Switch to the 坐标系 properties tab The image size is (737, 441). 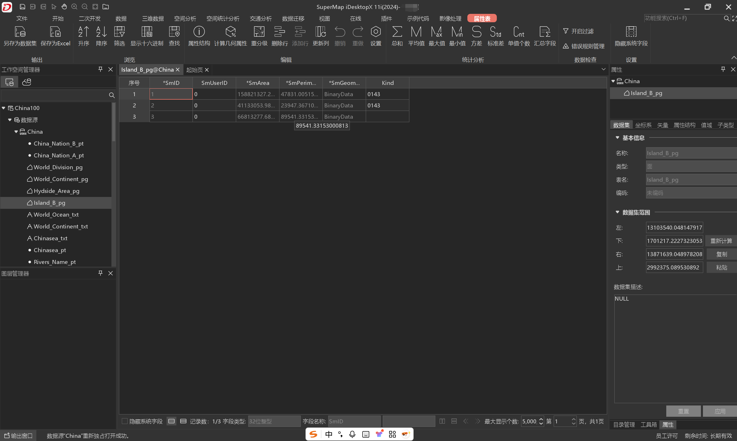(x=643, y=125)
